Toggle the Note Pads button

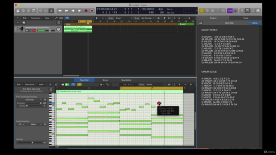pos(247,11)
